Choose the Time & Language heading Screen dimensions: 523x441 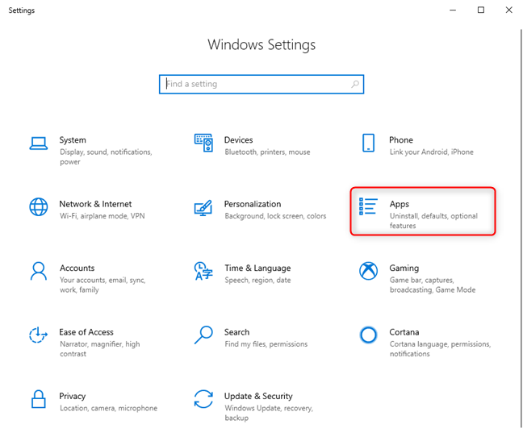(x=257, y=268)
